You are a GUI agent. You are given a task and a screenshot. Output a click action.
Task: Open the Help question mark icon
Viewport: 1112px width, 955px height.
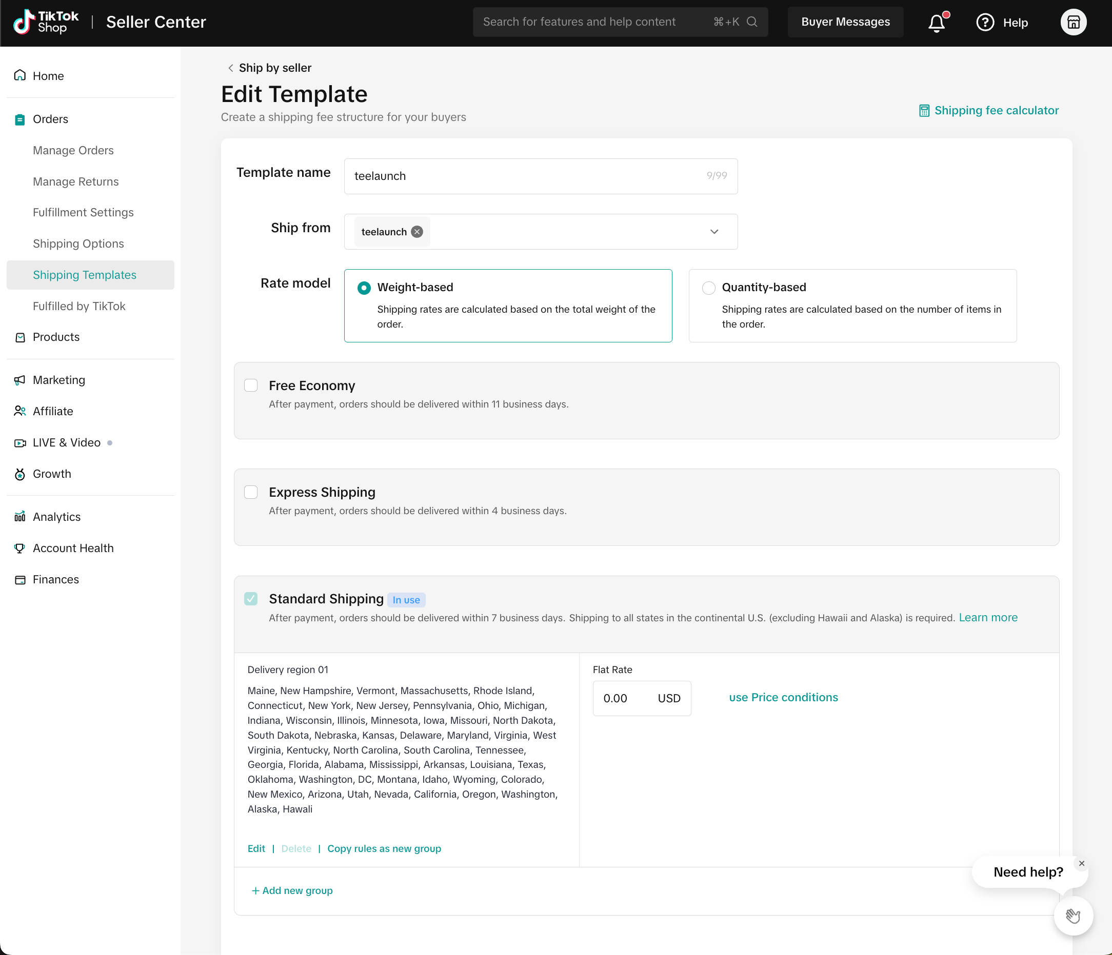[x=985, y=23]
